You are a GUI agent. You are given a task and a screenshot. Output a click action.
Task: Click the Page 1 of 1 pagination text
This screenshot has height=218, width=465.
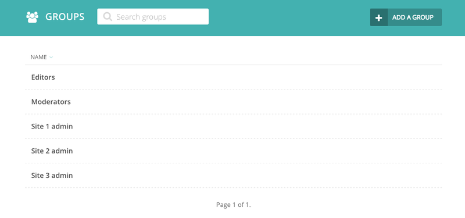234,205
